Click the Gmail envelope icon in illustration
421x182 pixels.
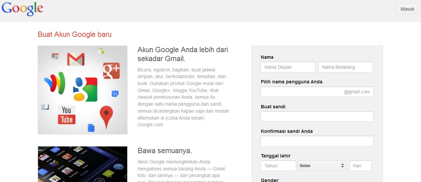[x=76, y=59]
